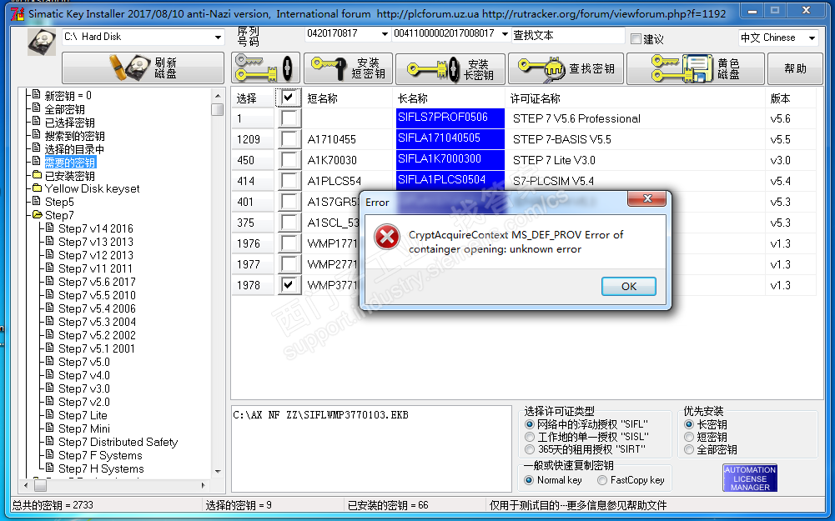Open the 中文 Chinese language dropdown
This screenshot has width=835, height=521.
coord(812,38)
